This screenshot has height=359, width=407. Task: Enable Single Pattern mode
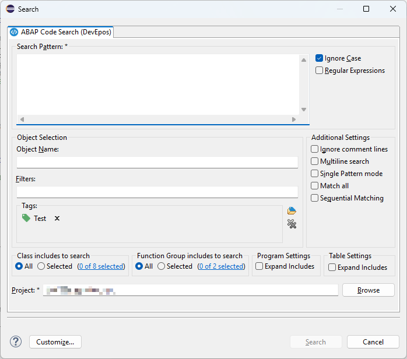coord(314,173)
